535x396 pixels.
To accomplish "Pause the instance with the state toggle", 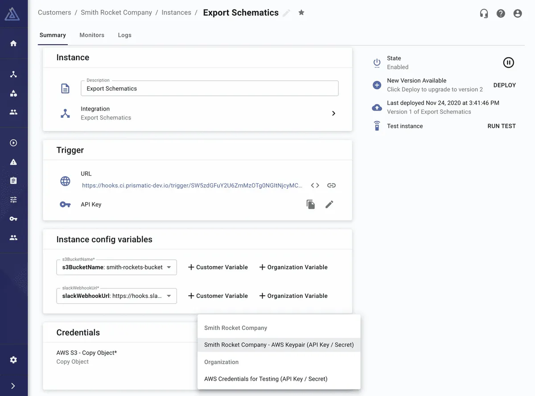I will click(x=508, y=62).
